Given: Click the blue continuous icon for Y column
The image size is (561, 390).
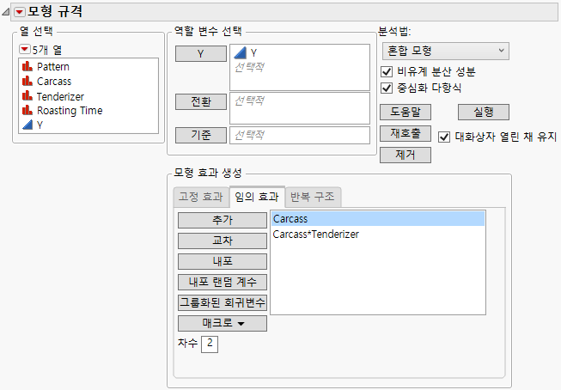Looking at the screenshot, I should coord(27,125).
